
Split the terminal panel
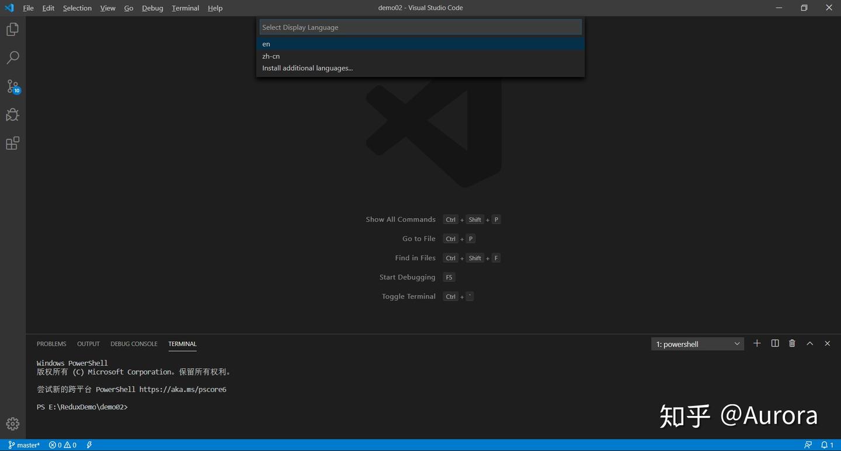(774, 344)
